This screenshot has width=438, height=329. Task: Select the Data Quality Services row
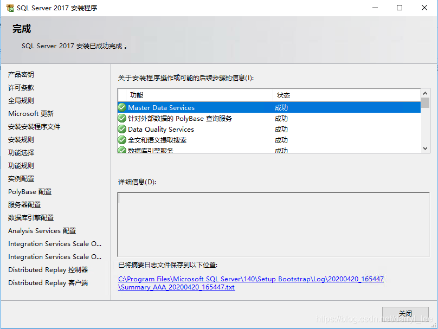coord(269,130)
